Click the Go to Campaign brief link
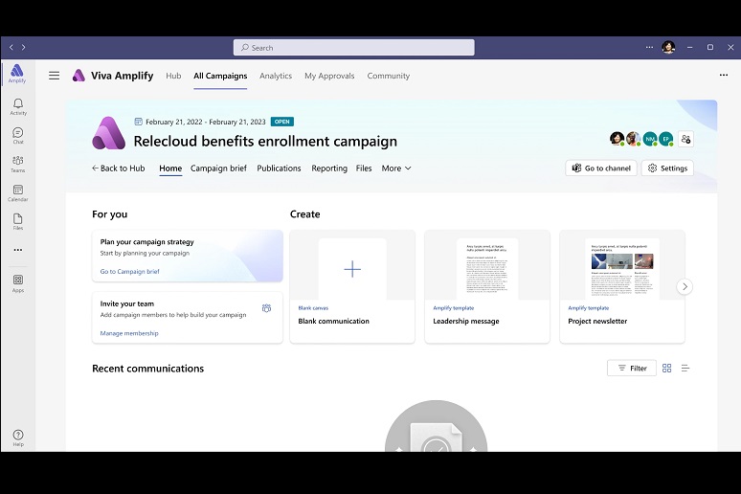Image resolution: width=741 pixels, height=494 pixels. tap(130, 272)
